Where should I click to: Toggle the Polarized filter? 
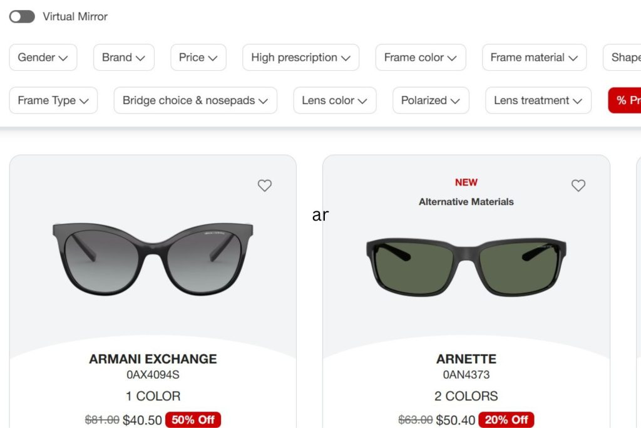coord(431,100)
